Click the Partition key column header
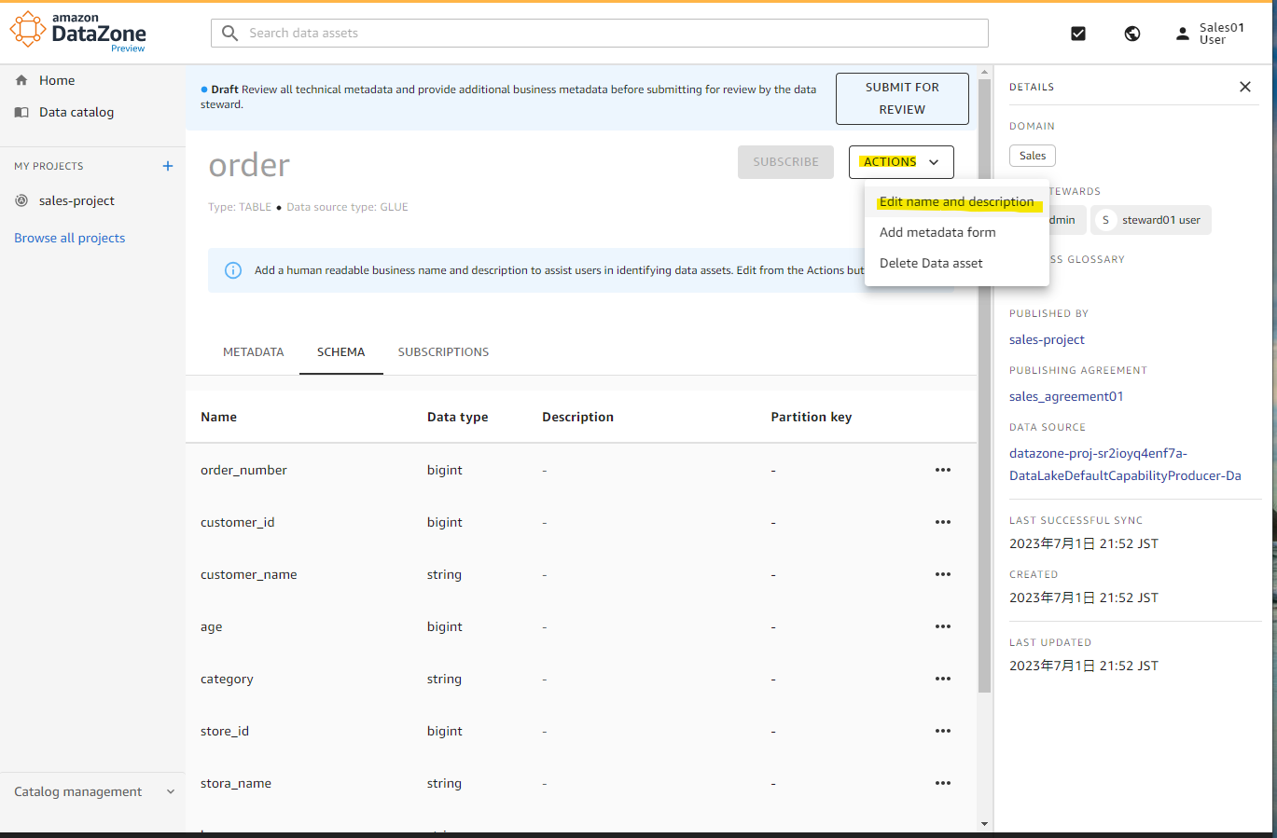1277x838 pixels. coord(811,417)
